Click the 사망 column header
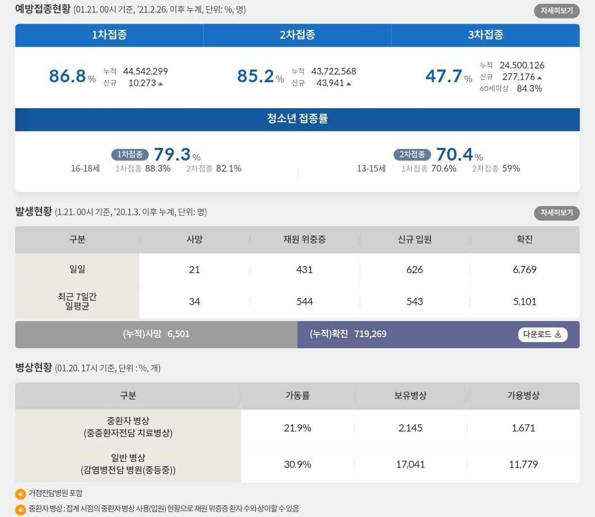595x517 pixels. 194,239
